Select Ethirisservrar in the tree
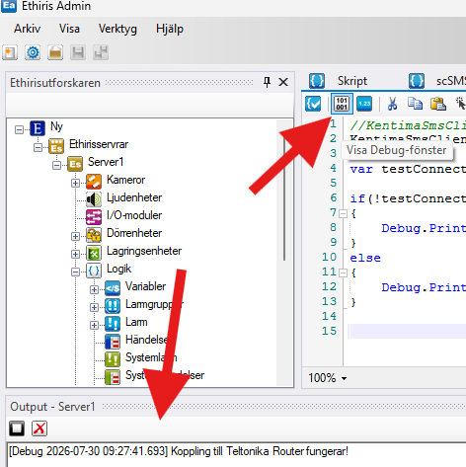This screenshot has height=467, width=466. [x=99, y=144]
